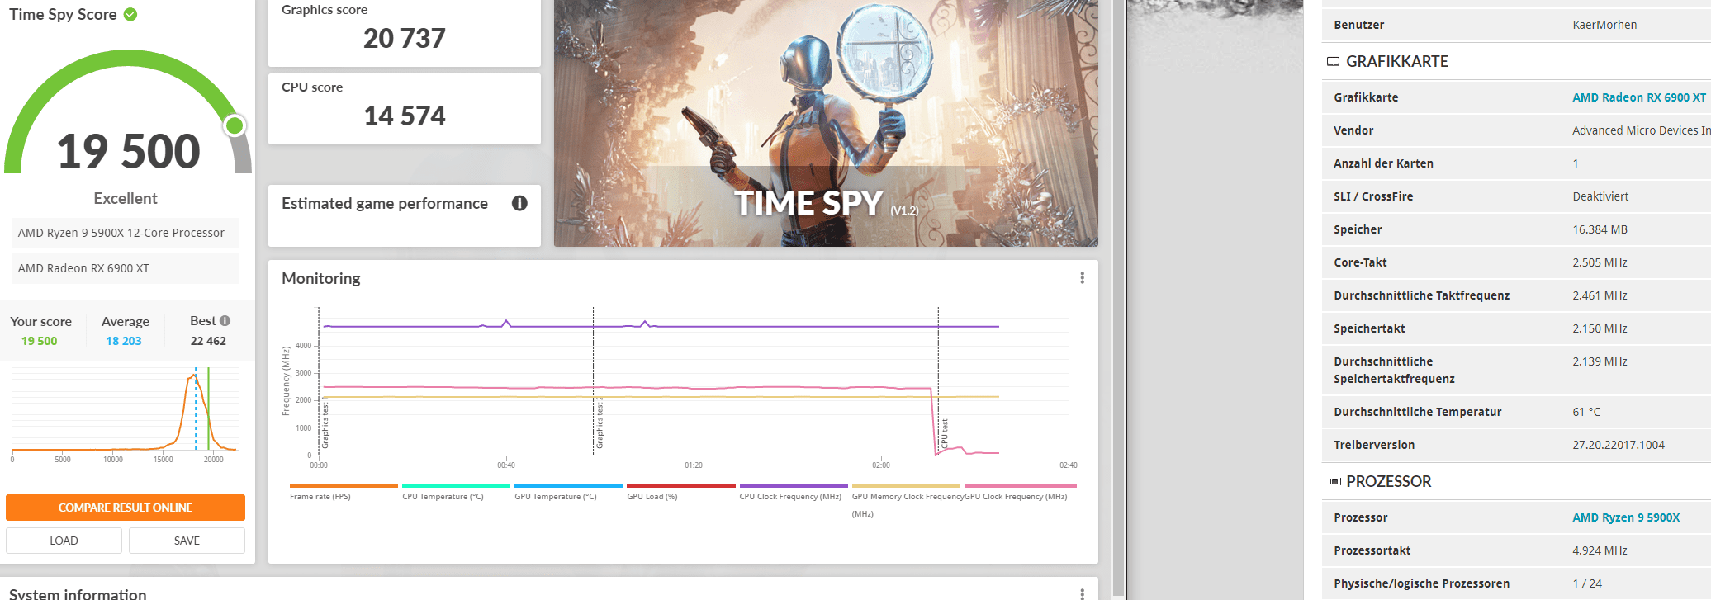
Task: Click the vertical scrollbar of the 3DMark window
Action: coord(1118,297)
